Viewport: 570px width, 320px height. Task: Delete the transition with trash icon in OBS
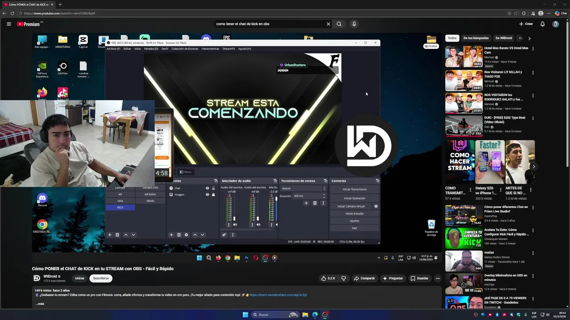(x=314, y=203)
